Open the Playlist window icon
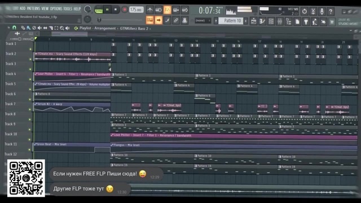The image size is (361, 203). 253,21
